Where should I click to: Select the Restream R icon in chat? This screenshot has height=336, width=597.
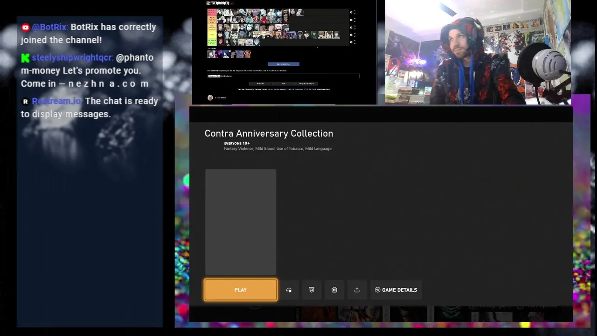tap(25, 101)
